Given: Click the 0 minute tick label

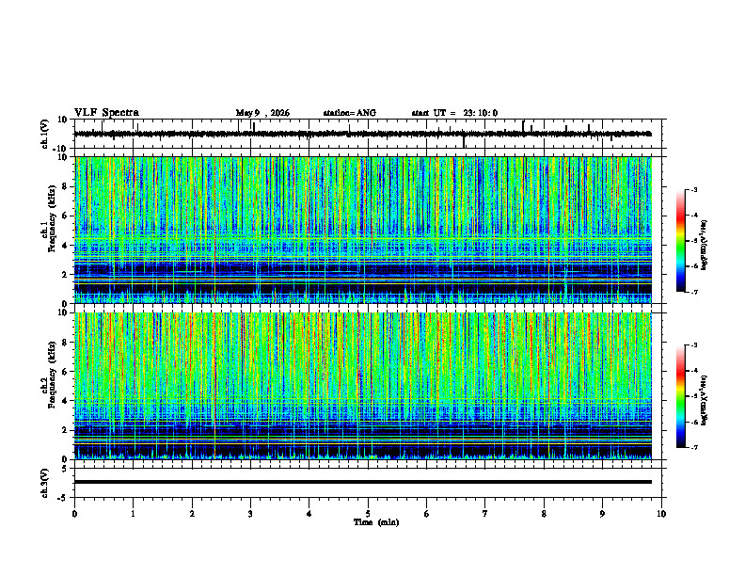Looking at the screenshot, I should coord(74,514).
